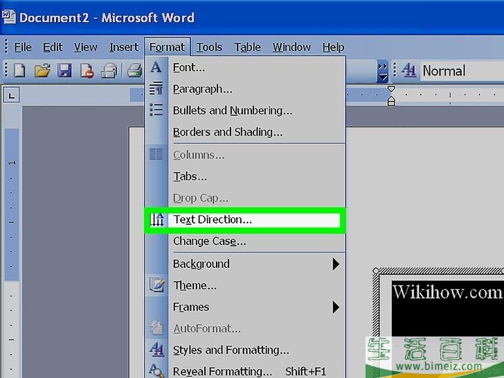Select Text Direction... menu entry
The image size is (504, 378).
[245, 220]
